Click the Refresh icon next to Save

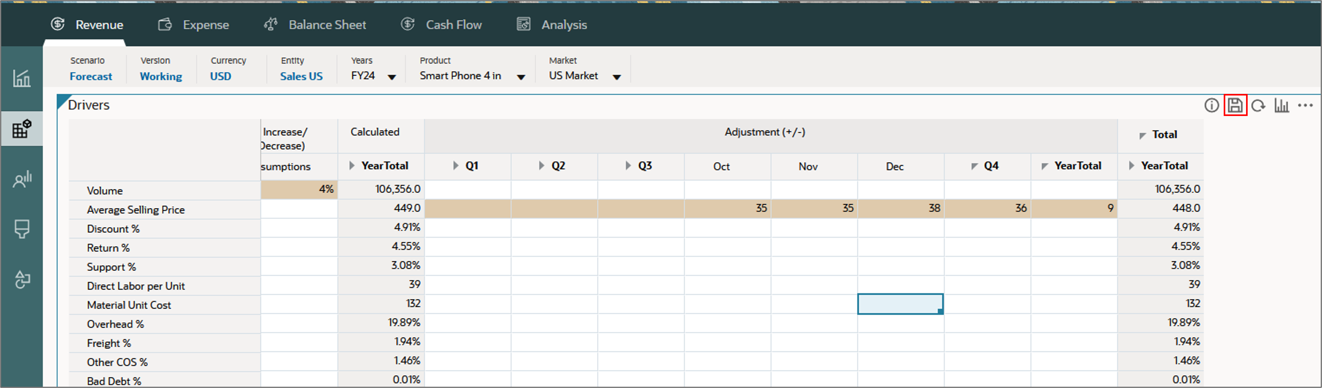click(1258, 106)
